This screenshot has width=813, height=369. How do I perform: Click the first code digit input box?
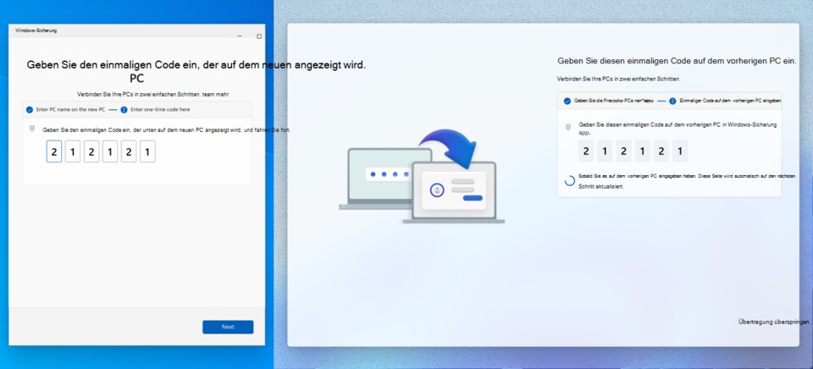pos(54,152)
